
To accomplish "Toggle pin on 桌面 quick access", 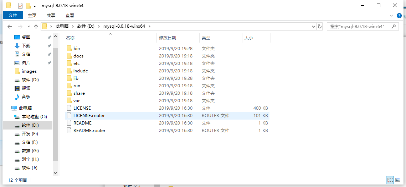I will [x=49, y=37].
